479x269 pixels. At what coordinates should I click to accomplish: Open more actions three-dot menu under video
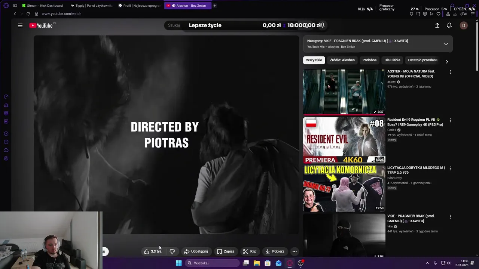[295, 251]
